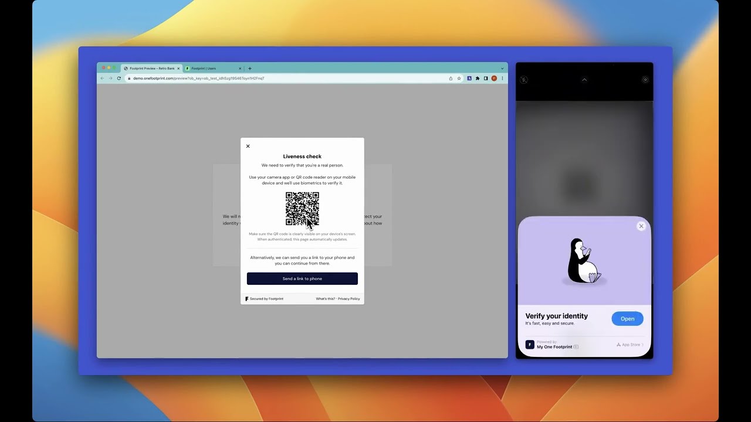Expand the tab search chevron in Chrome

tap(502, 69)
